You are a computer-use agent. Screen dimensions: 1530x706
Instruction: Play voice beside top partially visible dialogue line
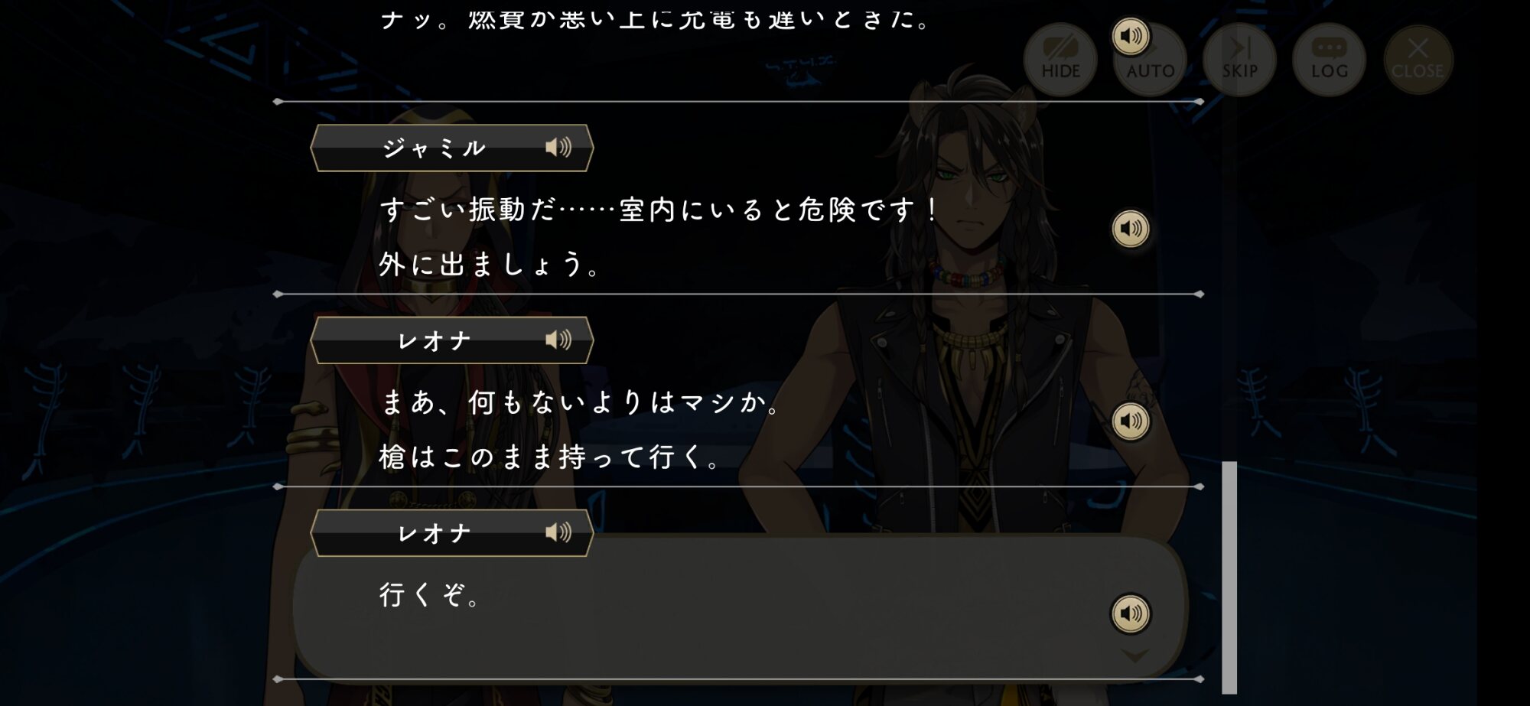pyautogui.click(x=1130, y=36)
